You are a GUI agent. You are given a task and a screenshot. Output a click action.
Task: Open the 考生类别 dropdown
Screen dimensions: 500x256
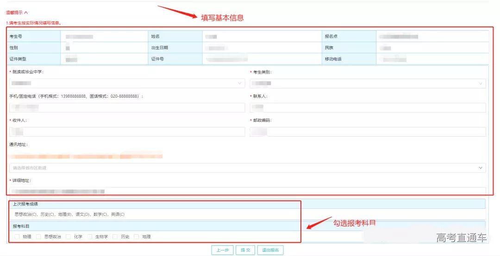368,83
